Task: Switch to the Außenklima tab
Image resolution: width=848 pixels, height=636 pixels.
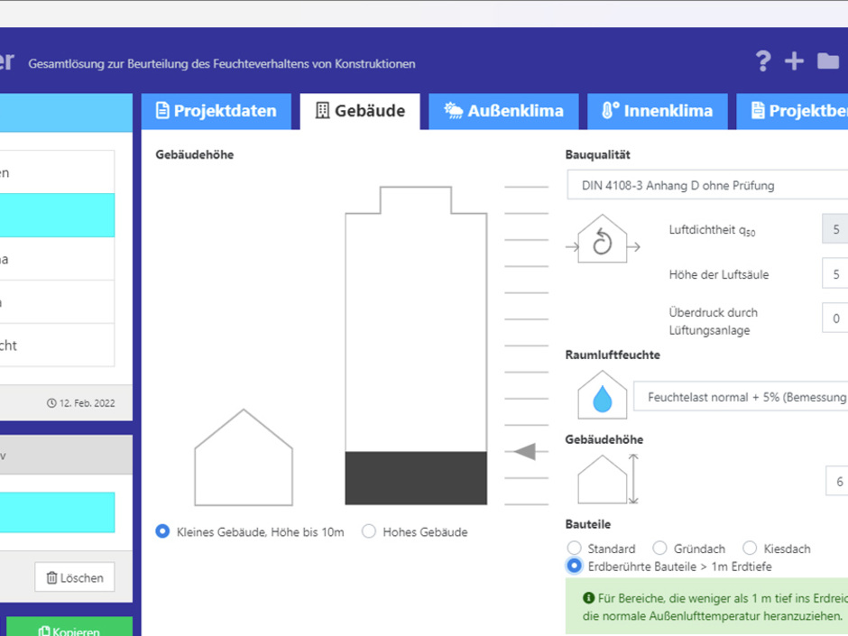Action: (503, 111)
